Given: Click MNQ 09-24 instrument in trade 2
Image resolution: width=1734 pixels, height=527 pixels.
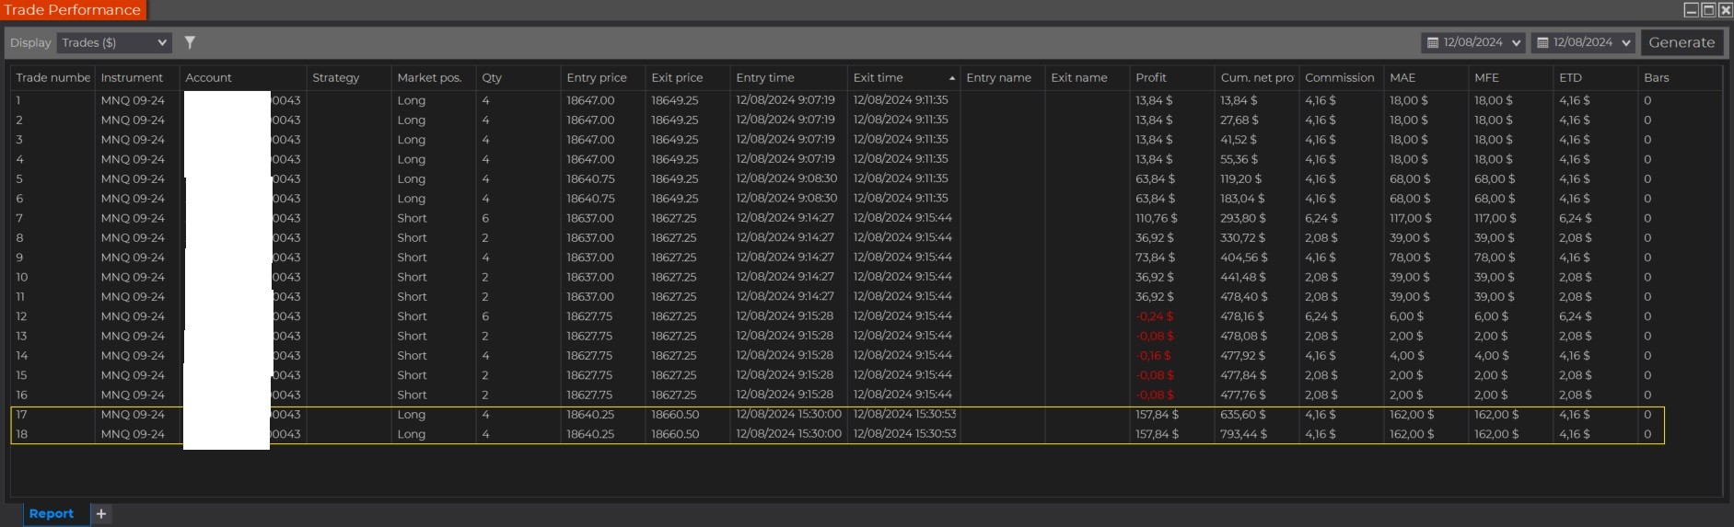Looking at the screenshot, I should tap(133, 120).
